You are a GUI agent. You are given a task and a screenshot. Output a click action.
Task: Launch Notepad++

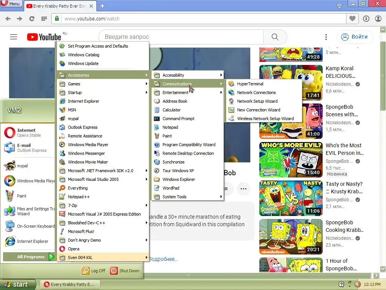(x=103, y=196)
